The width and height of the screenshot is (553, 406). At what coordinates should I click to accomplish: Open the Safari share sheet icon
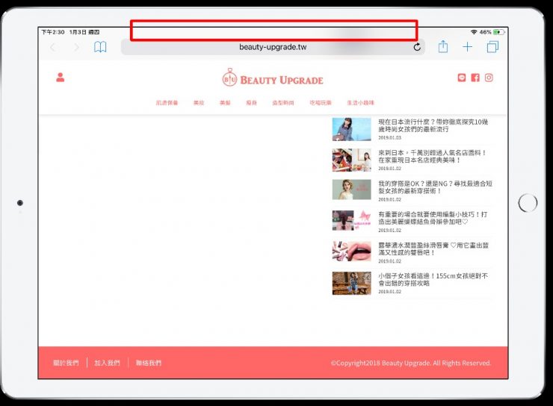tap(443, 47)
